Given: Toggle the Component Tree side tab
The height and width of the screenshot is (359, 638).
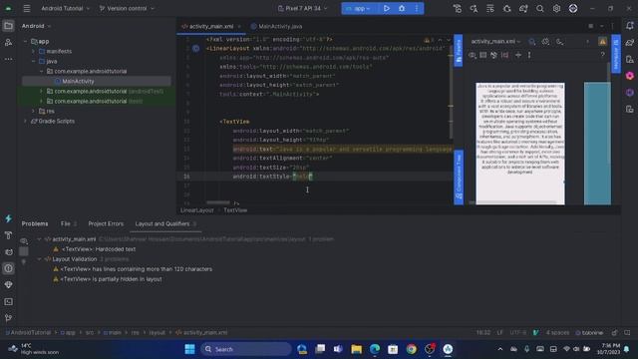Looking at the screenshot, I should (x=459, y=178).
